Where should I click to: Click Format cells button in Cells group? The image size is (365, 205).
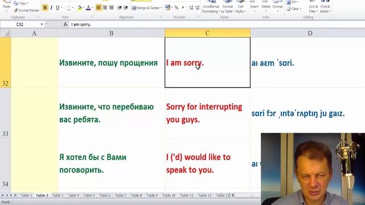[278, 7]
